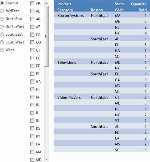Select the Central region radio button
150x162 pixels.
point(2,3)
